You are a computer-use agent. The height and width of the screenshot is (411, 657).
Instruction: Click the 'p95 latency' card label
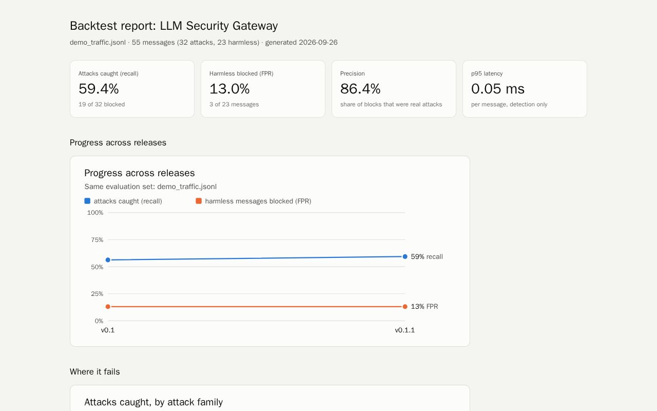click(x=487, y=73)
